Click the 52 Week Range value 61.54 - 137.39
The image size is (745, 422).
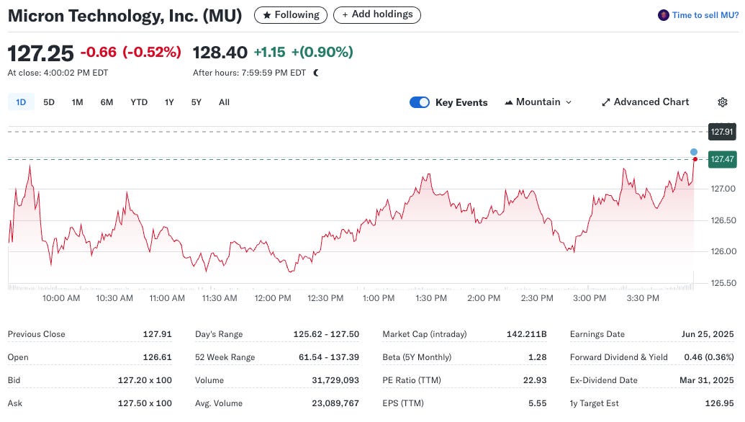[329, 357]
